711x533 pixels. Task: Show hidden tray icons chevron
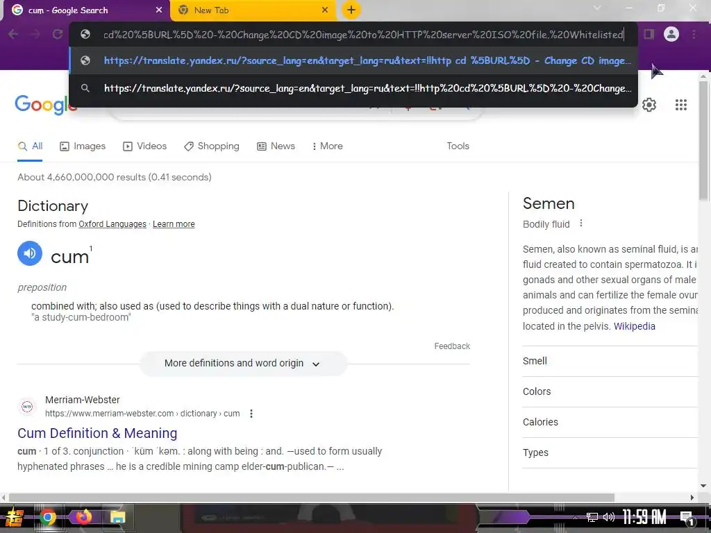pyautogui.click(x=575, y=518)
